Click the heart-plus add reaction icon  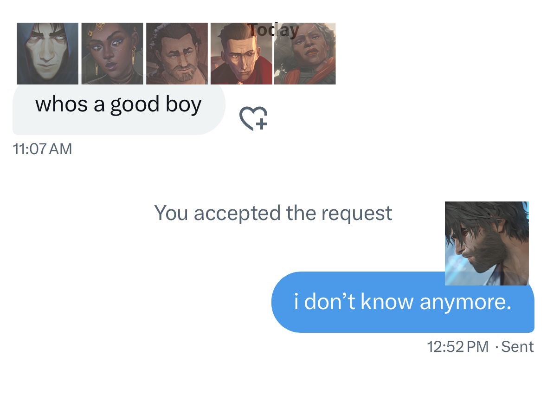click(254, 118)
